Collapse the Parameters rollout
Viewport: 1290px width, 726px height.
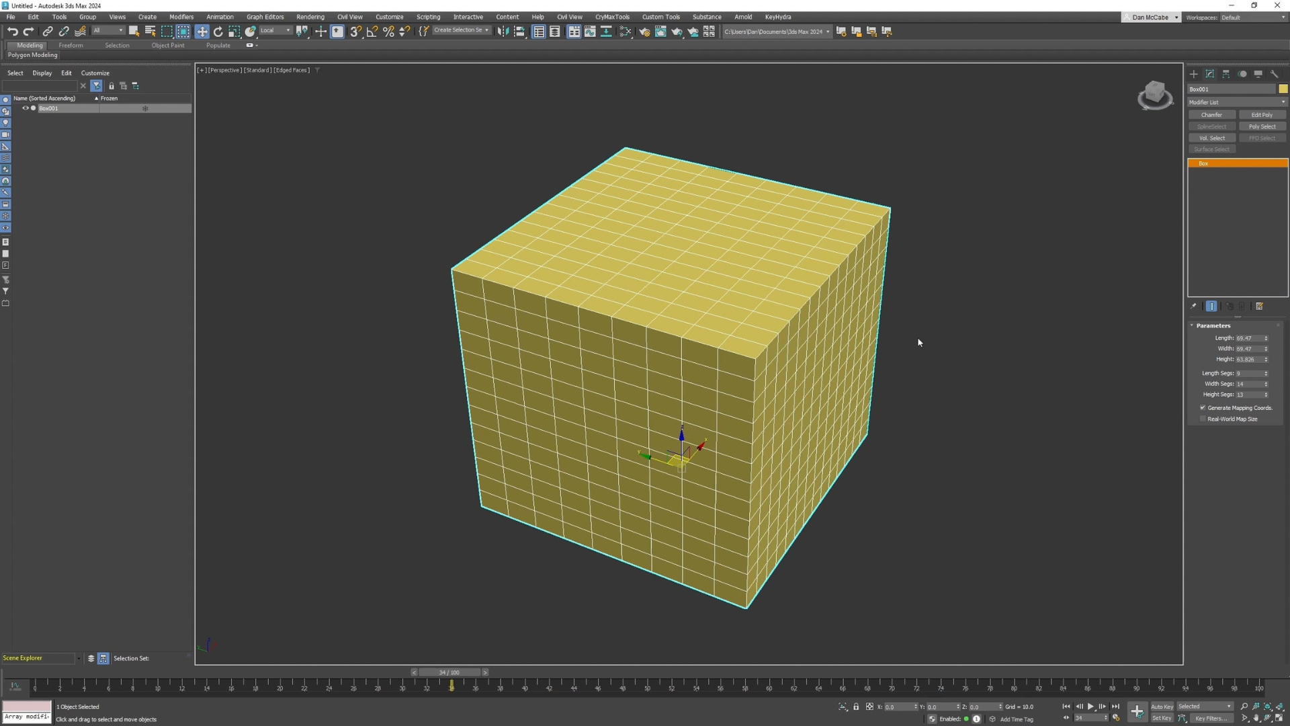click(x=1213, y=325)
